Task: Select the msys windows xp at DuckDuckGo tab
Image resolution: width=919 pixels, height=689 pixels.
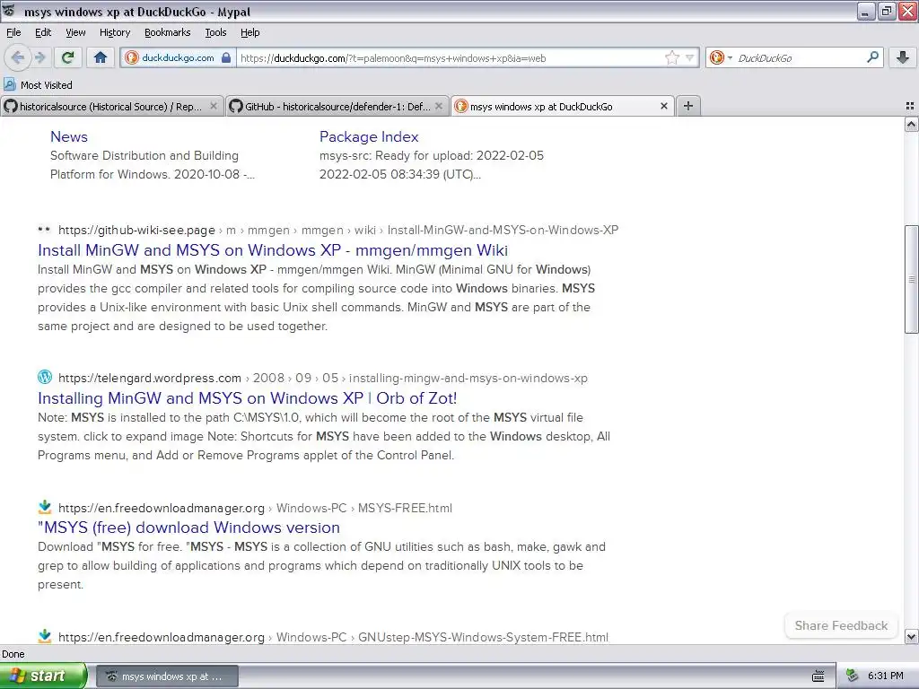Action: tap(563, 106)
